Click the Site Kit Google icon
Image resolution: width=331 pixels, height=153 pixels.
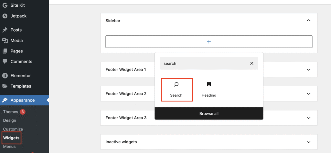click(x=5, y=5)
